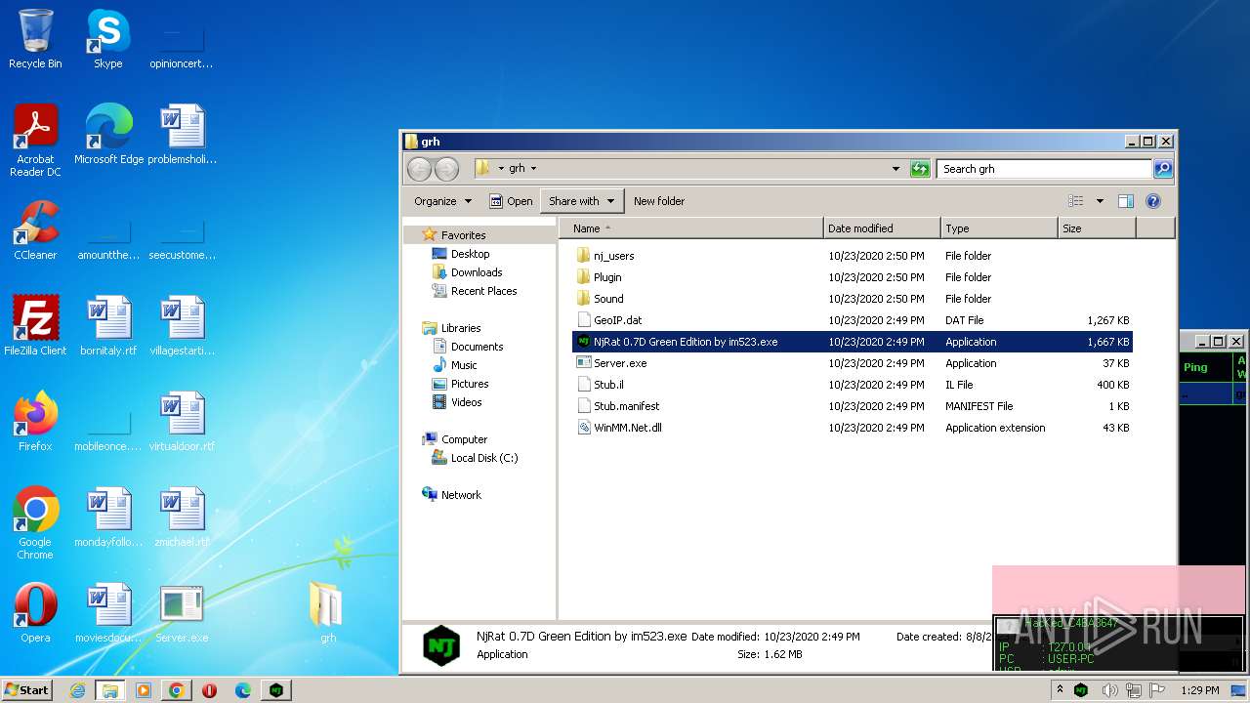Open FileZilla Client desktop shortcut

[x=35, y=326]
